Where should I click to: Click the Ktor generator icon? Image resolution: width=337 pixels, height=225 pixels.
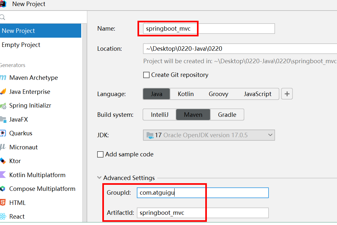pos(3,161)
